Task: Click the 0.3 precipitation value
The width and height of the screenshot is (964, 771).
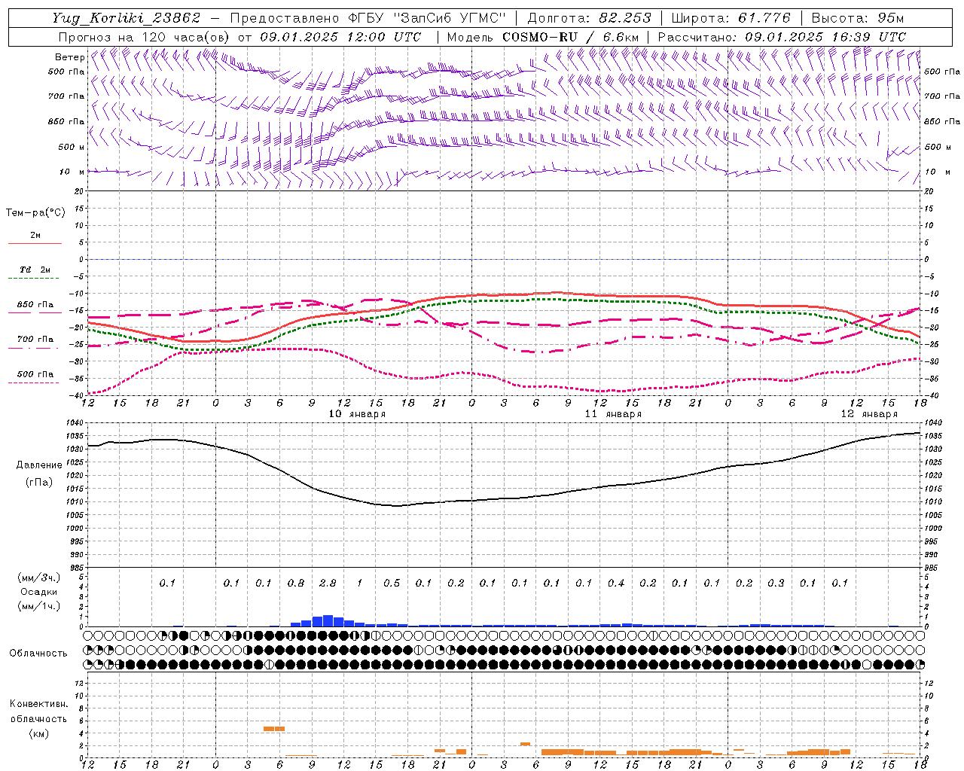Action: (776, 583)
